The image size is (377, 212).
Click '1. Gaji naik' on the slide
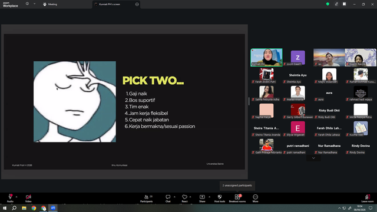click(136, 94)
